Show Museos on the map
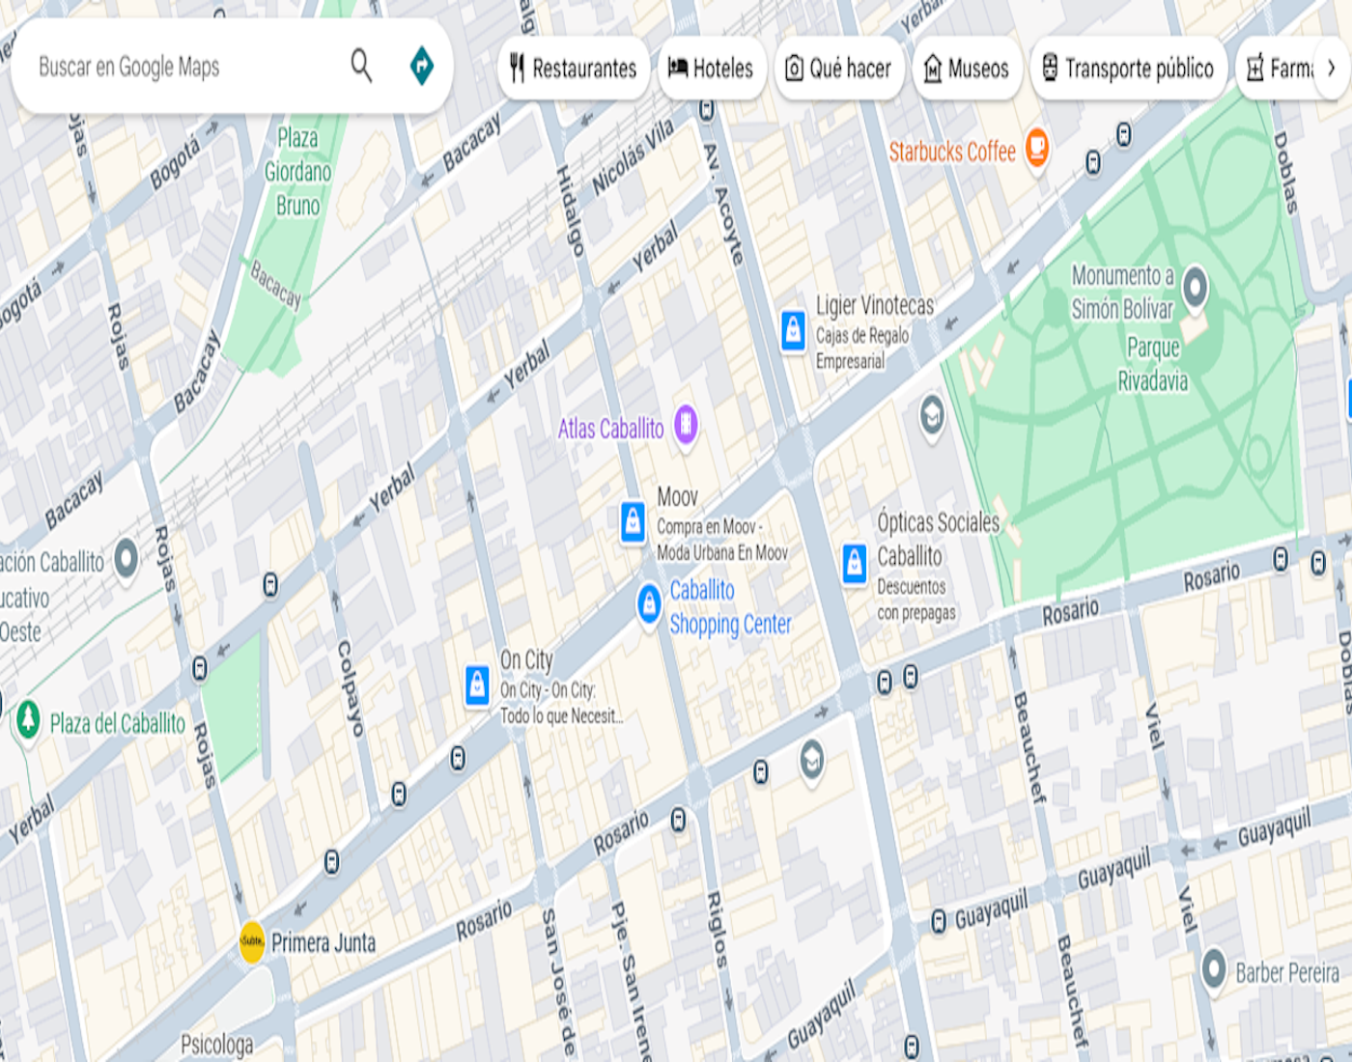This screenshot has height=1062, width=1352. pos(967,69)
